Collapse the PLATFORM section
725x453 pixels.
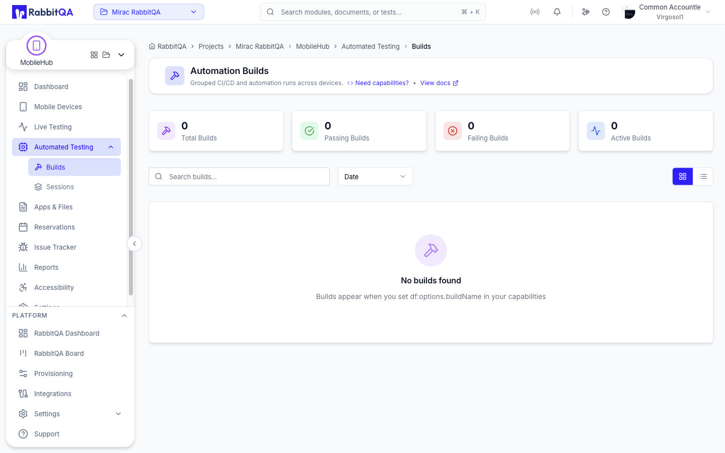point(124,316)
